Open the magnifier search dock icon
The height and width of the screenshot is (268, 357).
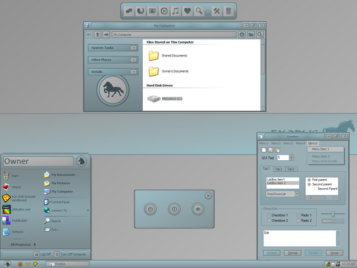point(199,11)
